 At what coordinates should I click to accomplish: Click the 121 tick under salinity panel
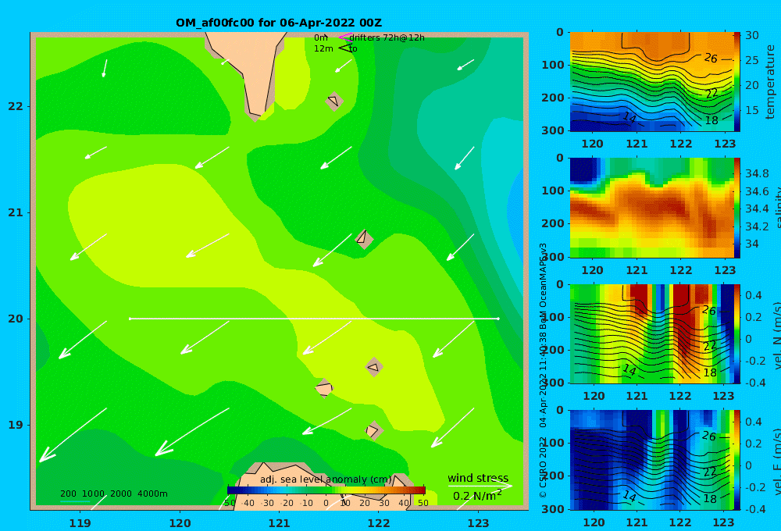[637, 270]
